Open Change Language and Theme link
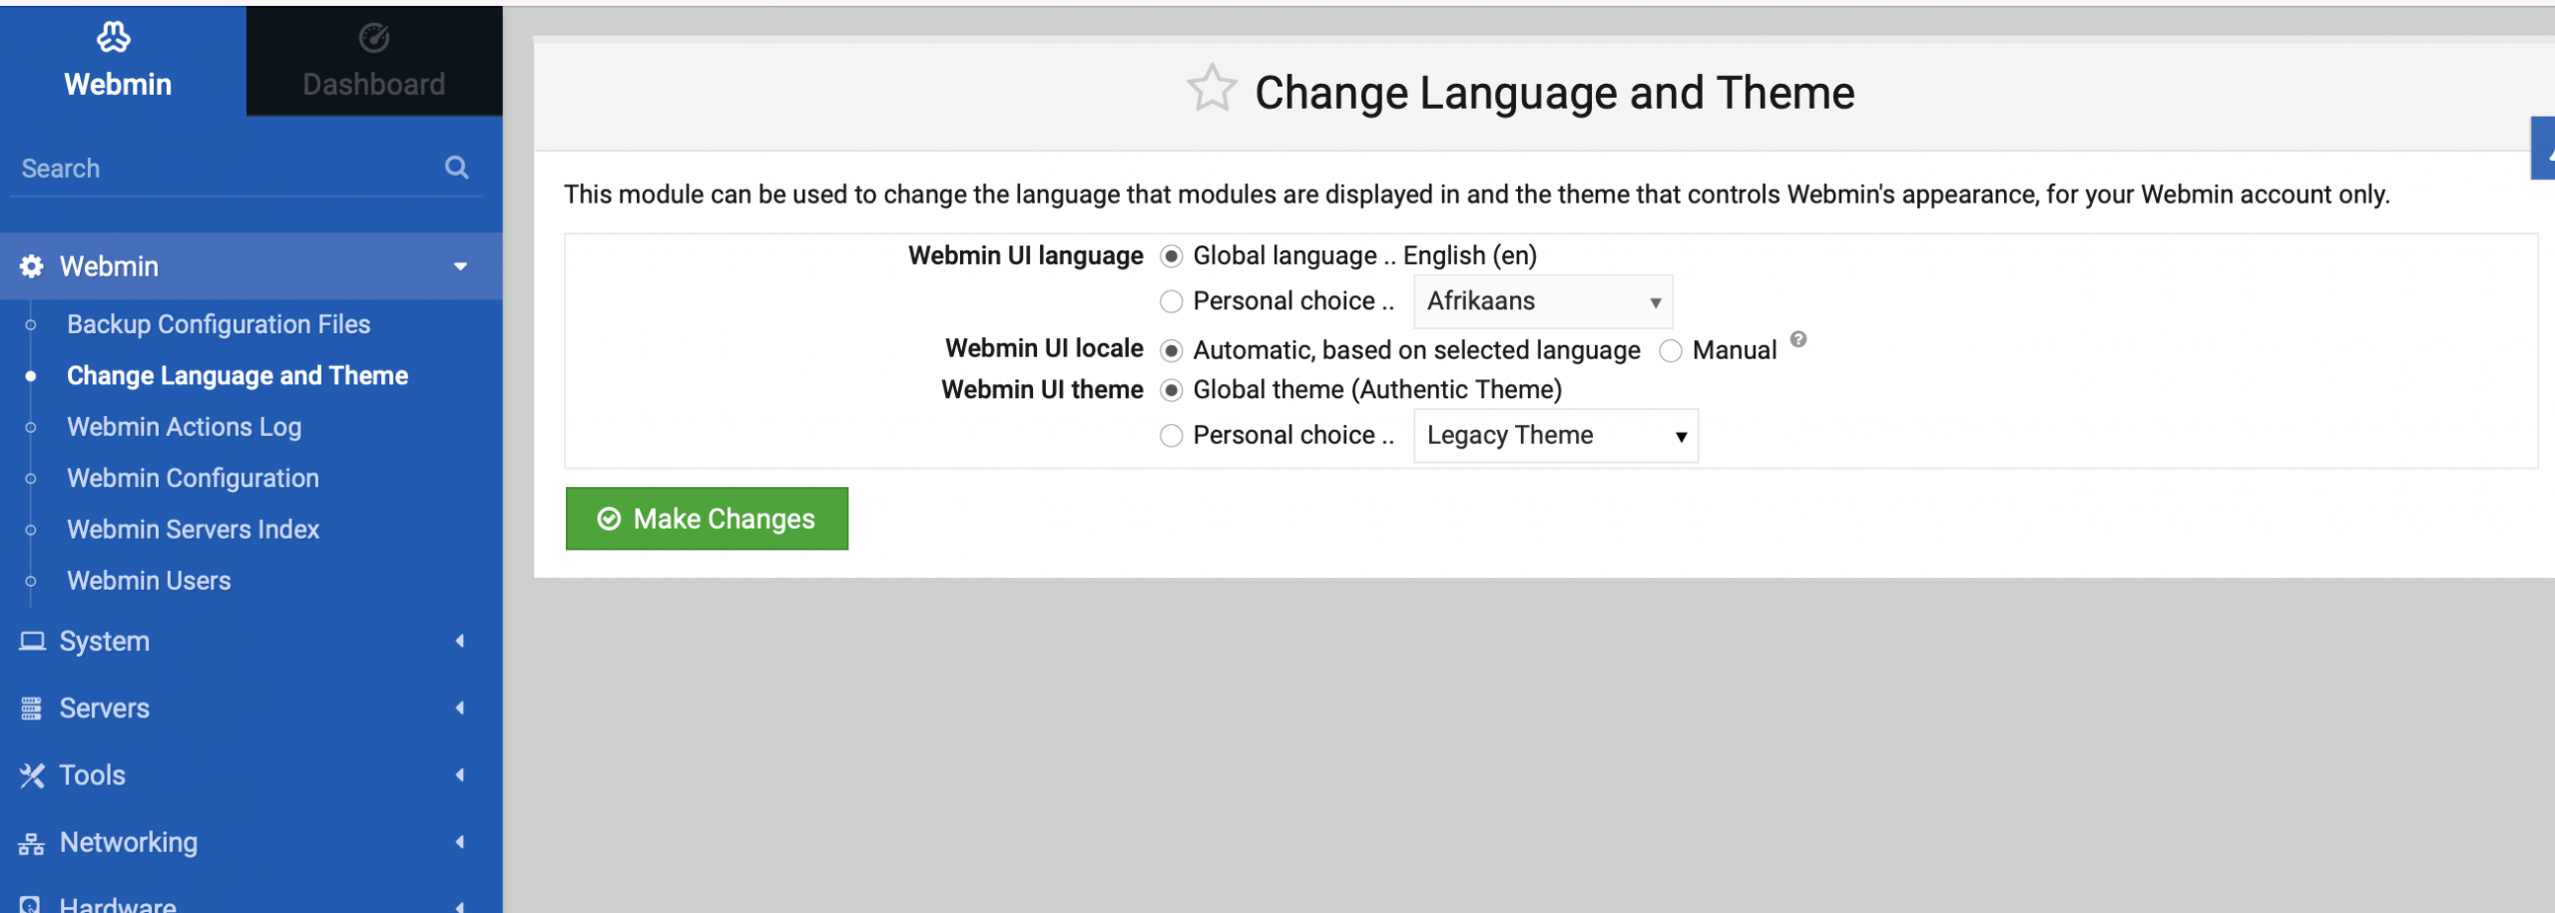Screen dimensions: 2555x913 pyautogui.click(x=238, y=376)
